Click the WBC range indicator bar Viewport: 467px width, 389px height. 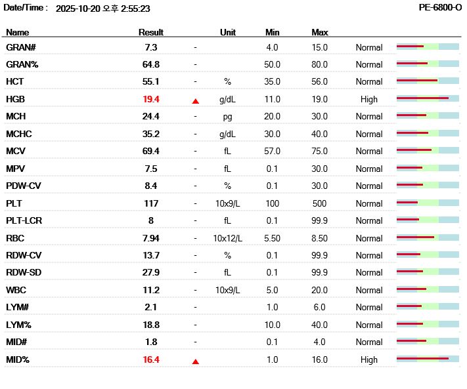pos(428,290)
